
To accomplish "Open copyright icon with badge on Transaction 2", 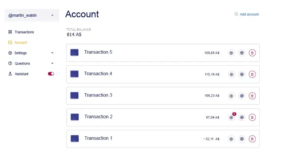I will coord(231,118).
